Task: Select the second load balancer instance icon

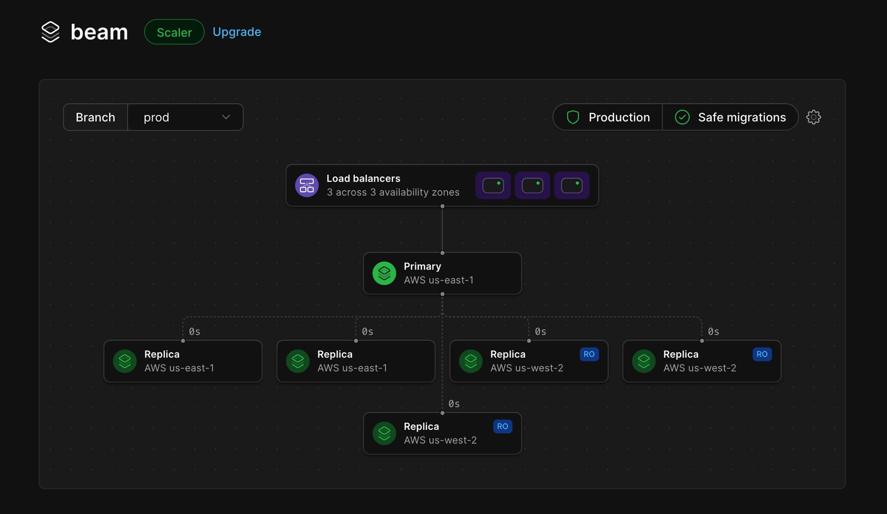Action: (533, 186)
